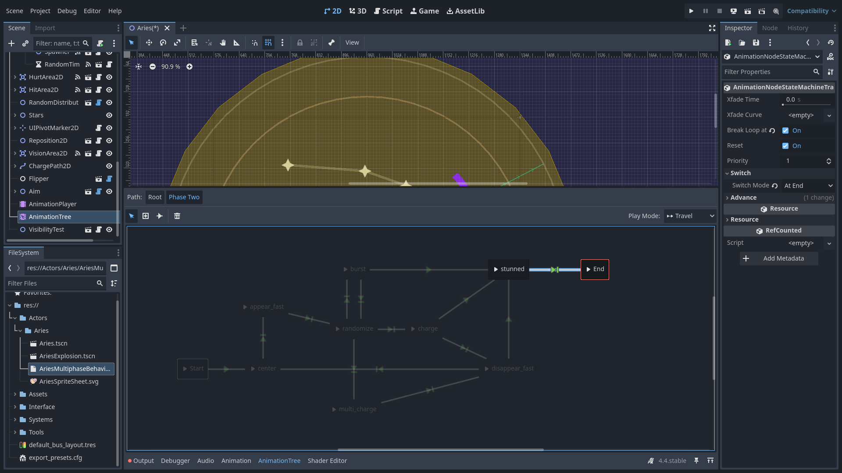Open the Switch Mode dropdown

tap(808, 186)
